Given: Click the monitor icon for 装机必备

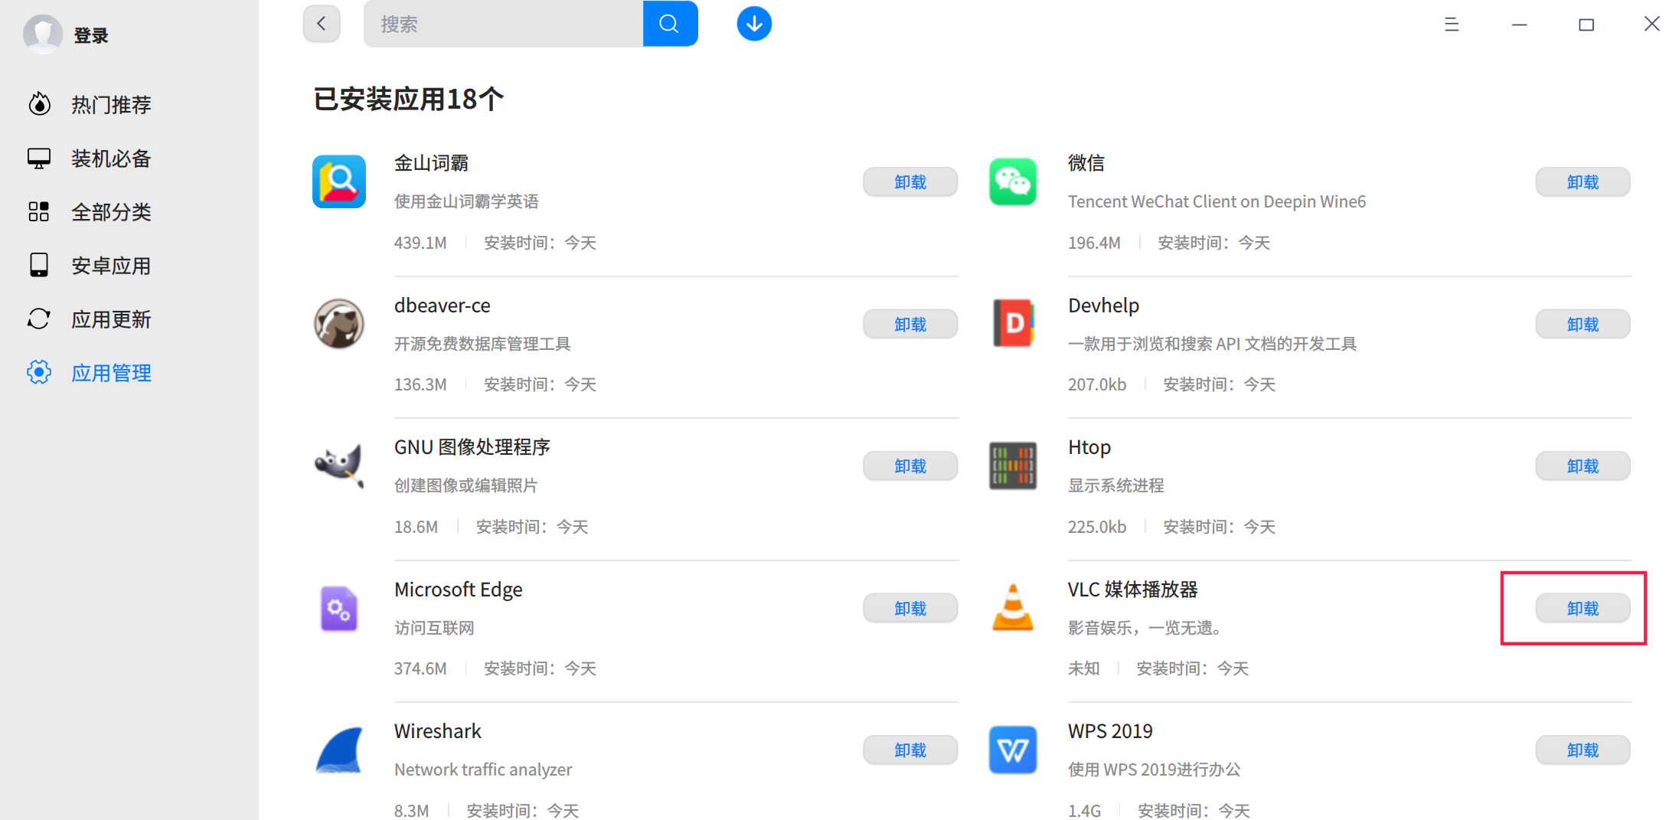Looking at the screenshot, I should tap(39, 158).
